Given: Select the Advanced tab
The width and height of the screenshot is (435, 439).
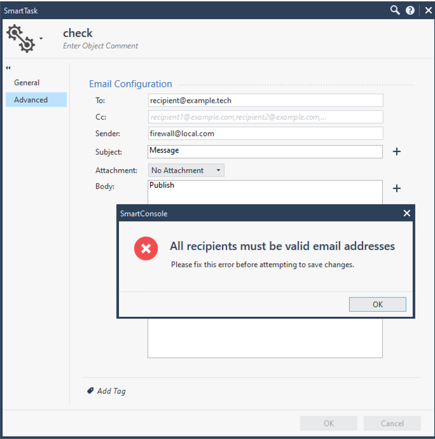Looking at the screenshot, I should point(31,100).
